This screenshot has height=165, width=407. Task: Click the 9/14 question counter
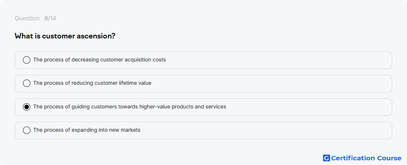(50, 18)
